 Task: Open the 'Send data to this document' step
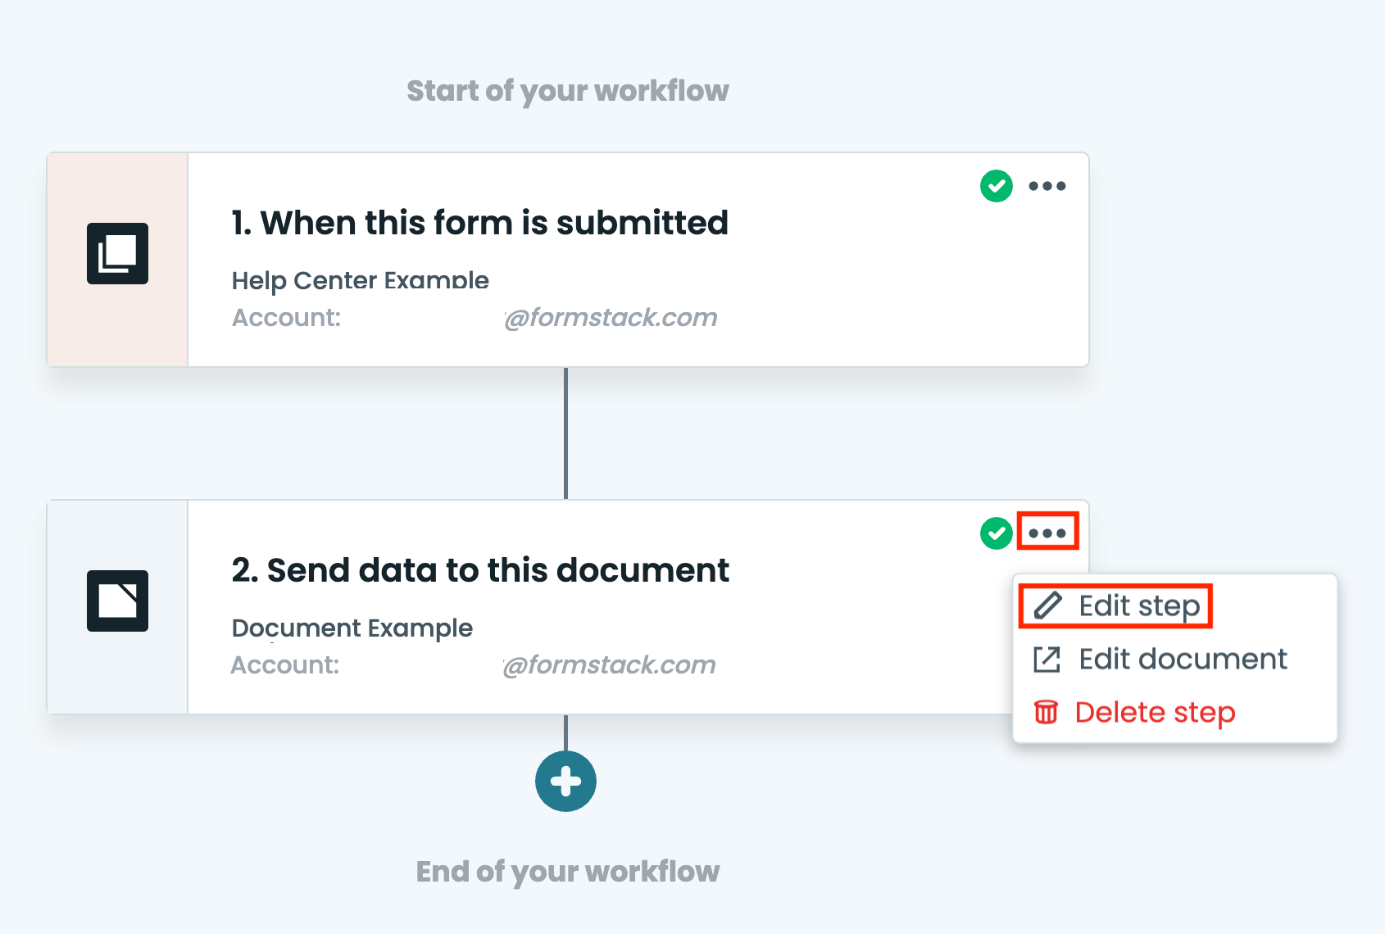(480, 569)
